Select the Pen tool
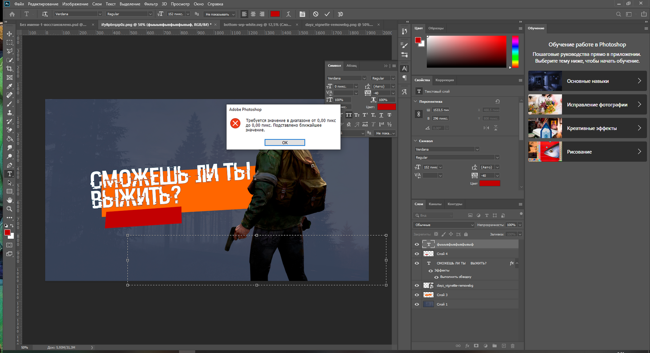 coord(9,165)
